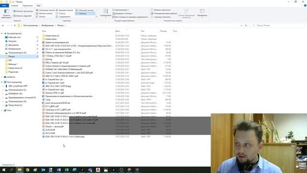Select file Печать — ярлык.pdf

tap(54, 126)
